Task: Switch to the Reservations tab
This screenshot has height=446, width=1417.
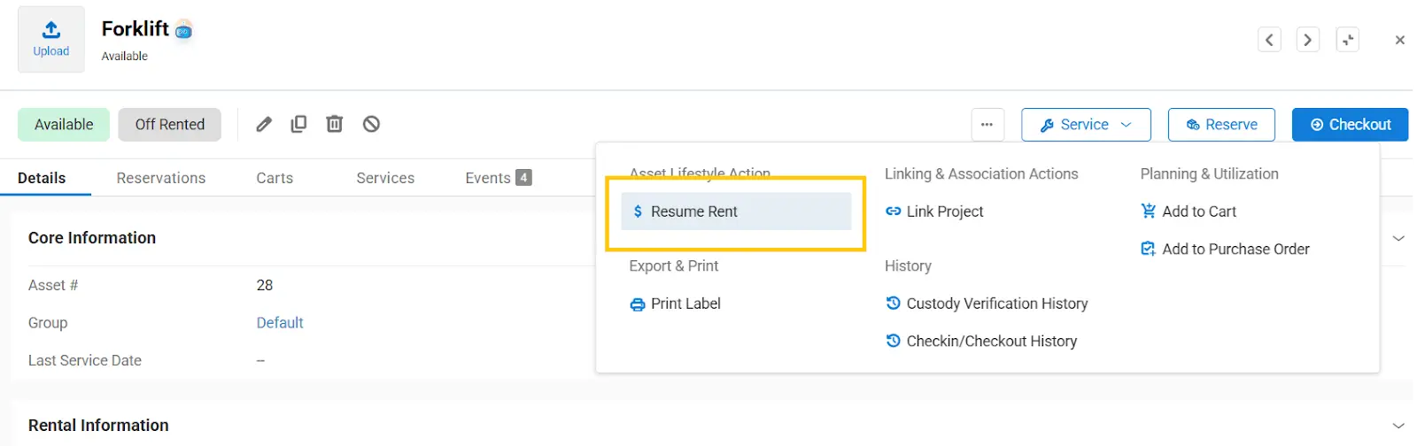Action: (x=161, y=178)
